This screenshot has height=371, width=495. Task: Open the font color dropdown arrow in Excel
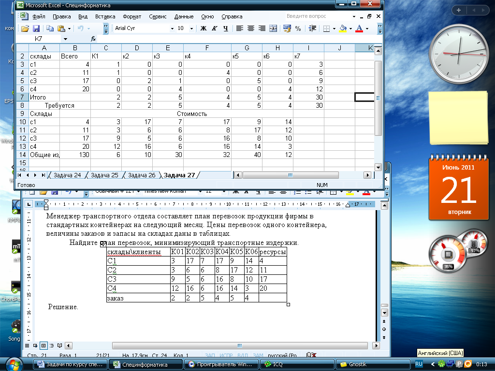click(367, 29)
